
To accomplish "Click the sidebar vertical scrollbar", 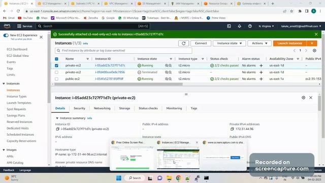I will [x=49, y=69].
